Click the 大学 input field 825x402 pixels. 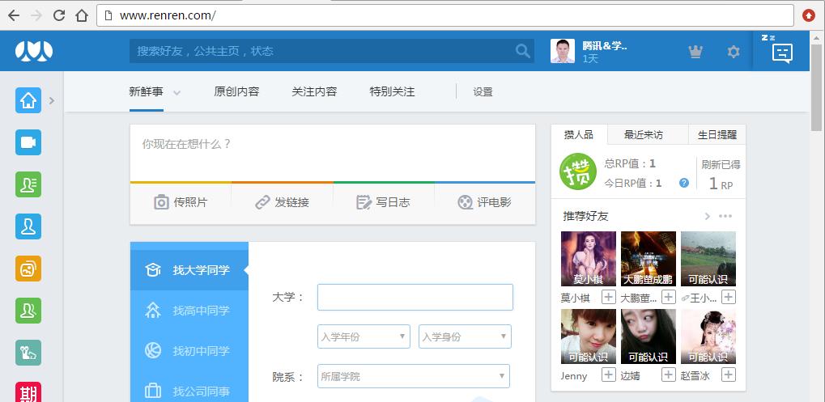[x=415, y=298]
